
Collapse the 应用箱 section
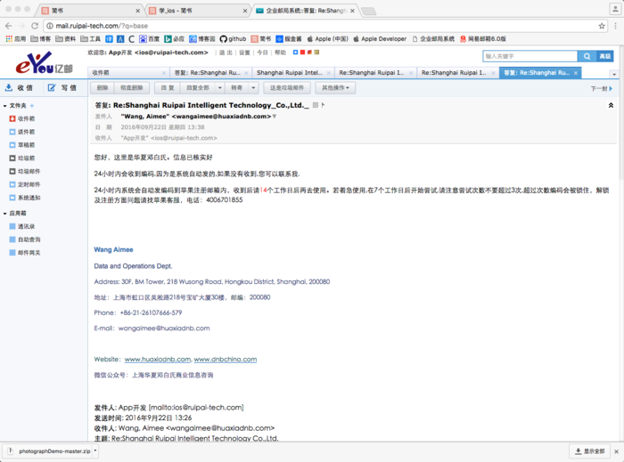(x=4, y=214)
